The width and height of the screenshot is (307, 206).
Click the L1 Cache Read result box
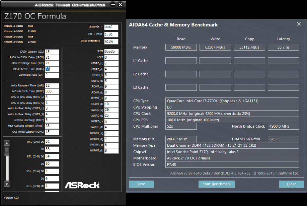(181, 61)
